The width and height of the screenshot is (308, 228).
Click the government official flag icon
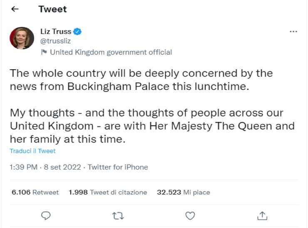pyautogui.click(x=43, y=52)
